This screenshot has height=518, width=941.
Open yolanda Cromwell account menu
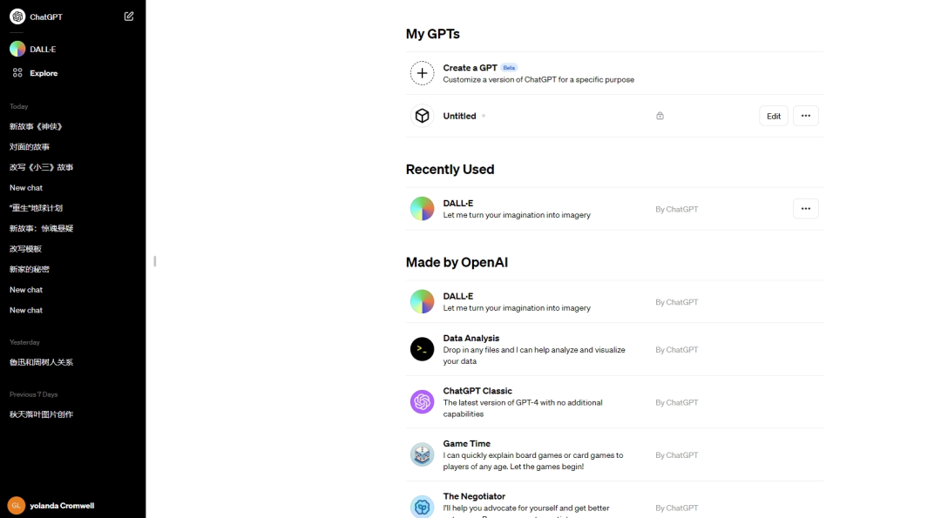tap(61, 505)
